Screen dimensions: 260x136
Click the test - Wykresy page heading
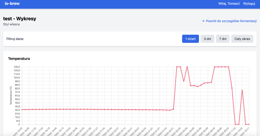19,19
